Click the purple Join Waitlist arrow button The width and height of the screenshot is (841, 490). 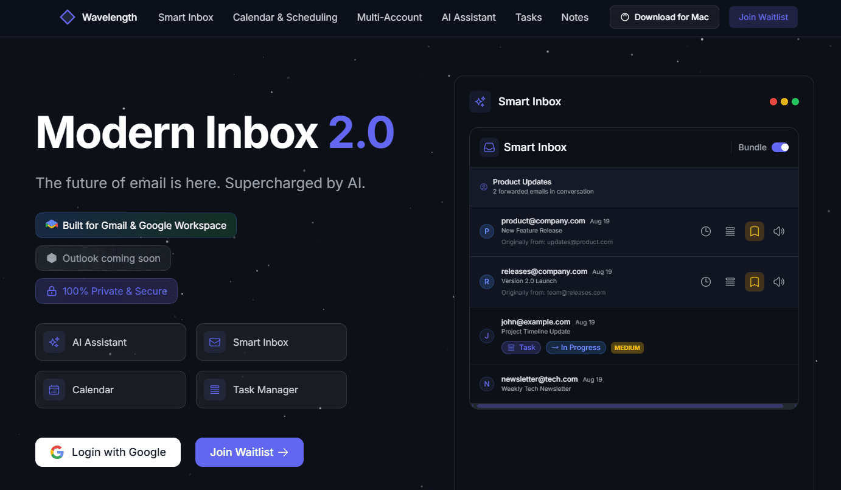point(250,452)
